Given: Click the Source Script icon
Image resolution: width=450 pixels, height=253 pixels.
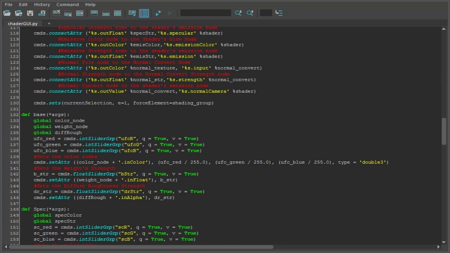Looking at the screenshot, I should pyautogui.click(x=19, y=13).
